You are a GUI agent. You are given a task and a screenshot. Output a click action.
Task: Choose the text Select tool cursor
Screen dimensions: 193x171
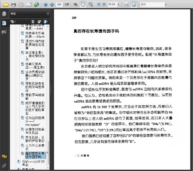pos(75,5)
